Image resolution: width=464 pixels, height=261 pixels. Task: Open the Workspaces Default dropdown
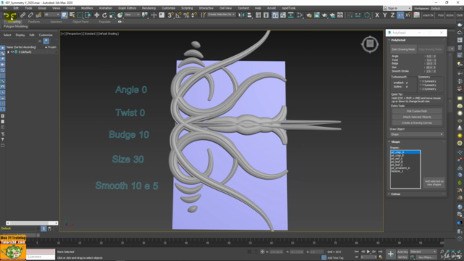click(x=447, y=8)
